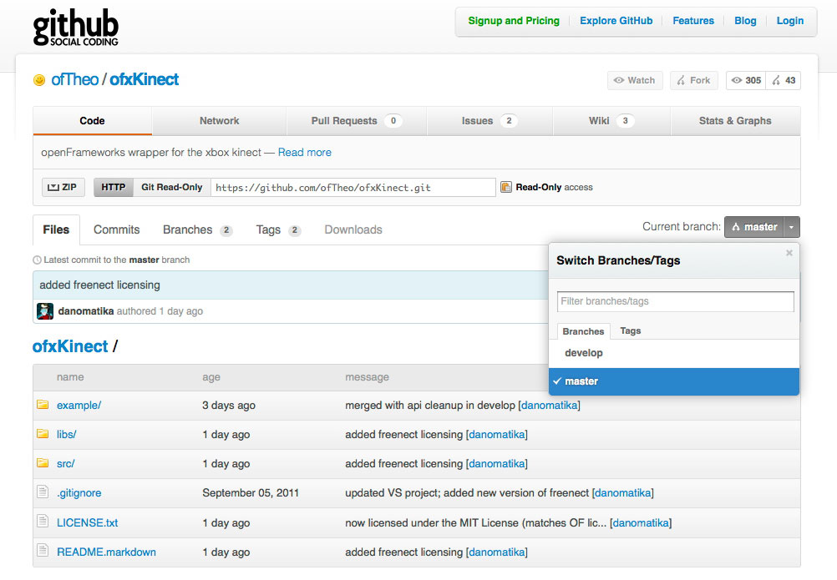Open the added freenect licensing commit
The width and height of the screenshot is (837, 580).
[x=99, y=285]
